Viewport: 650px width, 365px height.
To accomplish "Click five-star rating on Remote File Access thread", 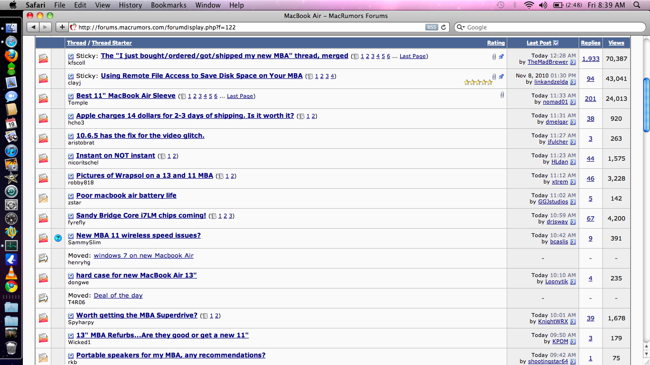I will [478, 82].
